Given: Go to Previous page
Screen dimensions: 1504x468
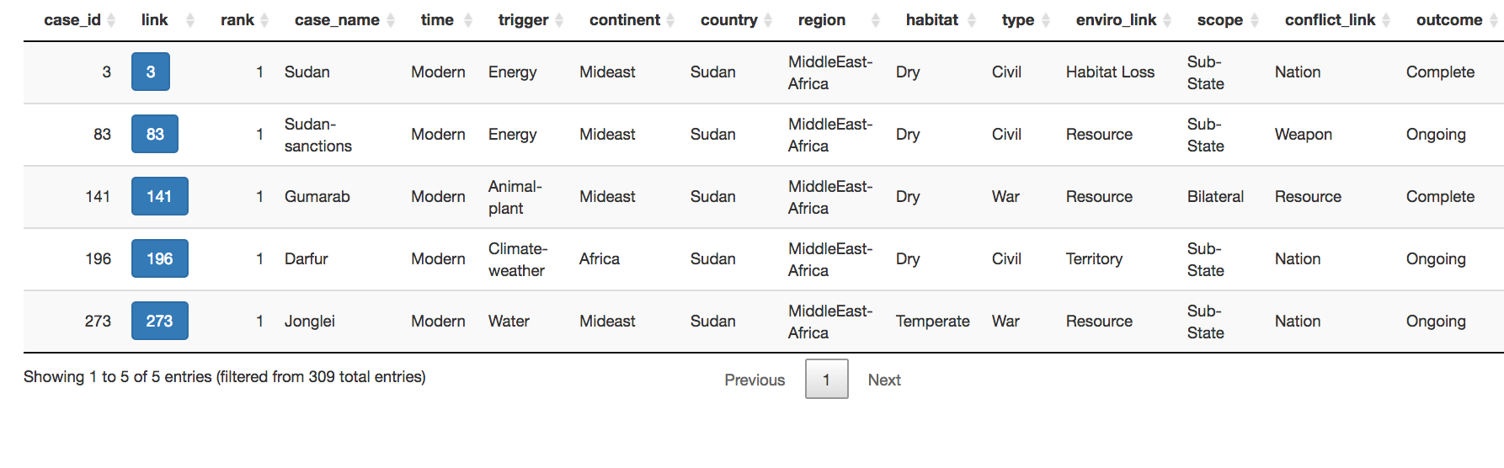Looking at the screenshot, I should (x=755, y=380).
